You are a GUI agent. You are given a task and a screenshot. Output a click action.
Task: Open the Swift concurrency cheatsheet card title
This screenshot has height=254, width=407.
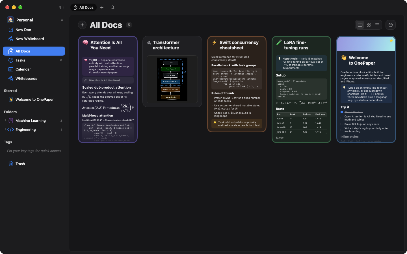pyautogui.click(x=239, y=45)
